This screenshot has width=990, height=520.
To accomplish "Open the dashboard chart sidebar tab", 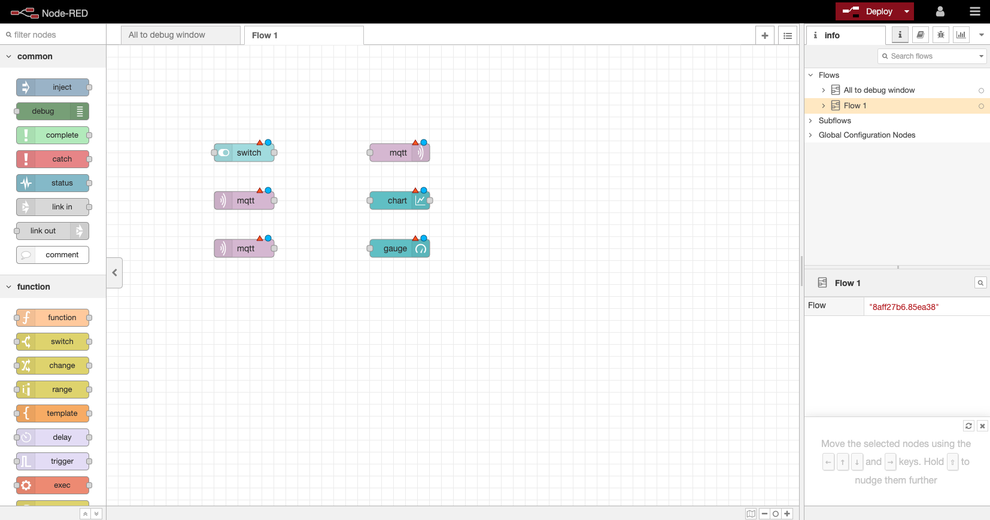I will 961,35.
